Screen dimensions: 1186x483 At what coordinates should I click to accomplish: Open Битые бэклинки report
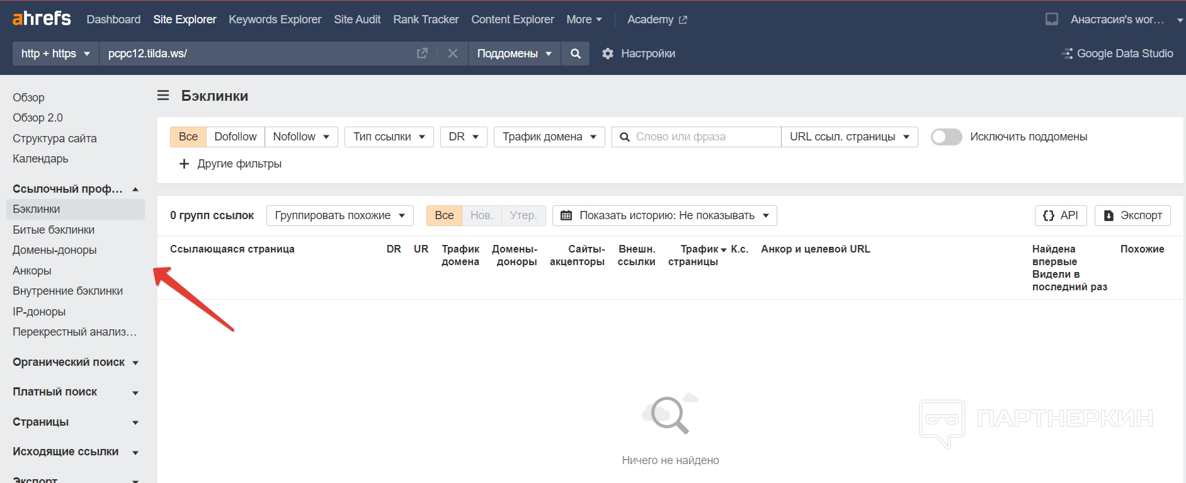coord(54,230)
